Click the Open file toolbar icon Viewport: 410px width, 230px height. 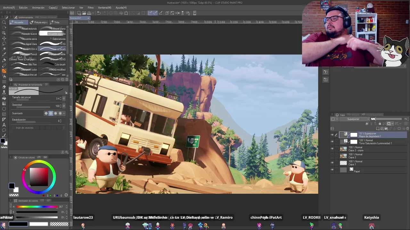pos(84,13)
